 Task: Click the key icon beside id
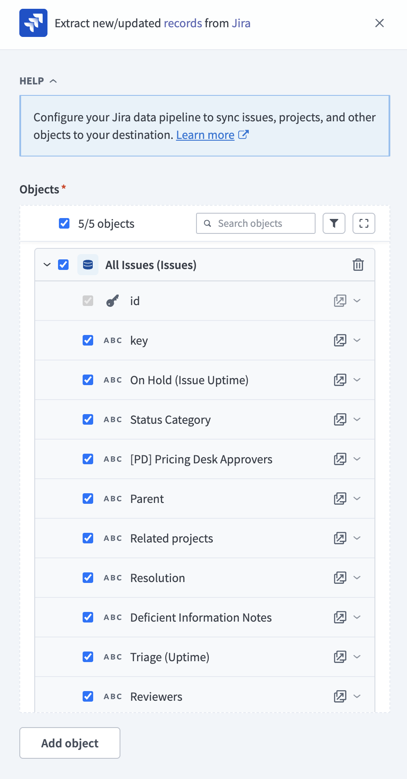(x=113, y=301)
